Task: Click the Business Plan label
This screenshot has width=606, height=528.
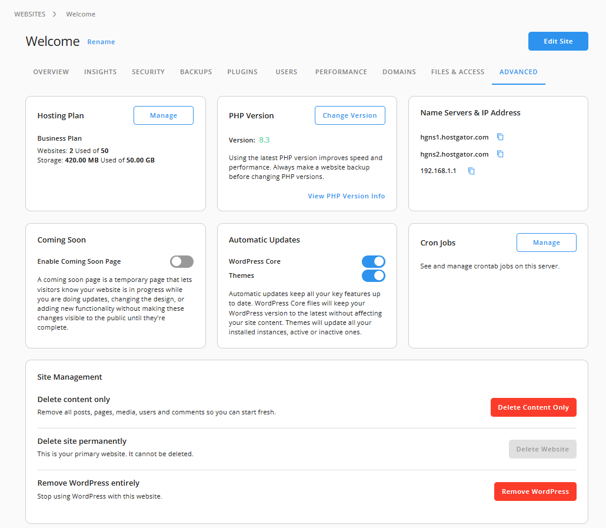Action: 59,138
